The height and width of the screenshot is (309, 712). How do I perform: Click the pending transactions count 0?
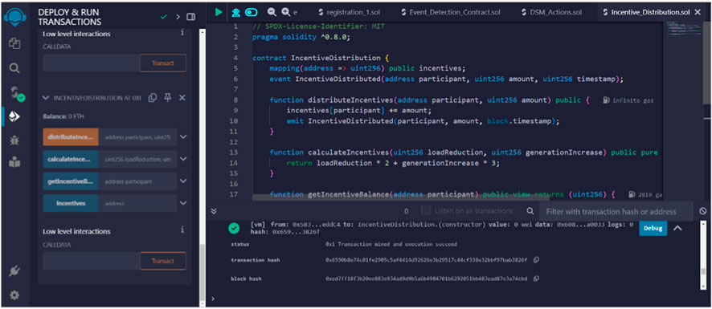click(407, 211)
